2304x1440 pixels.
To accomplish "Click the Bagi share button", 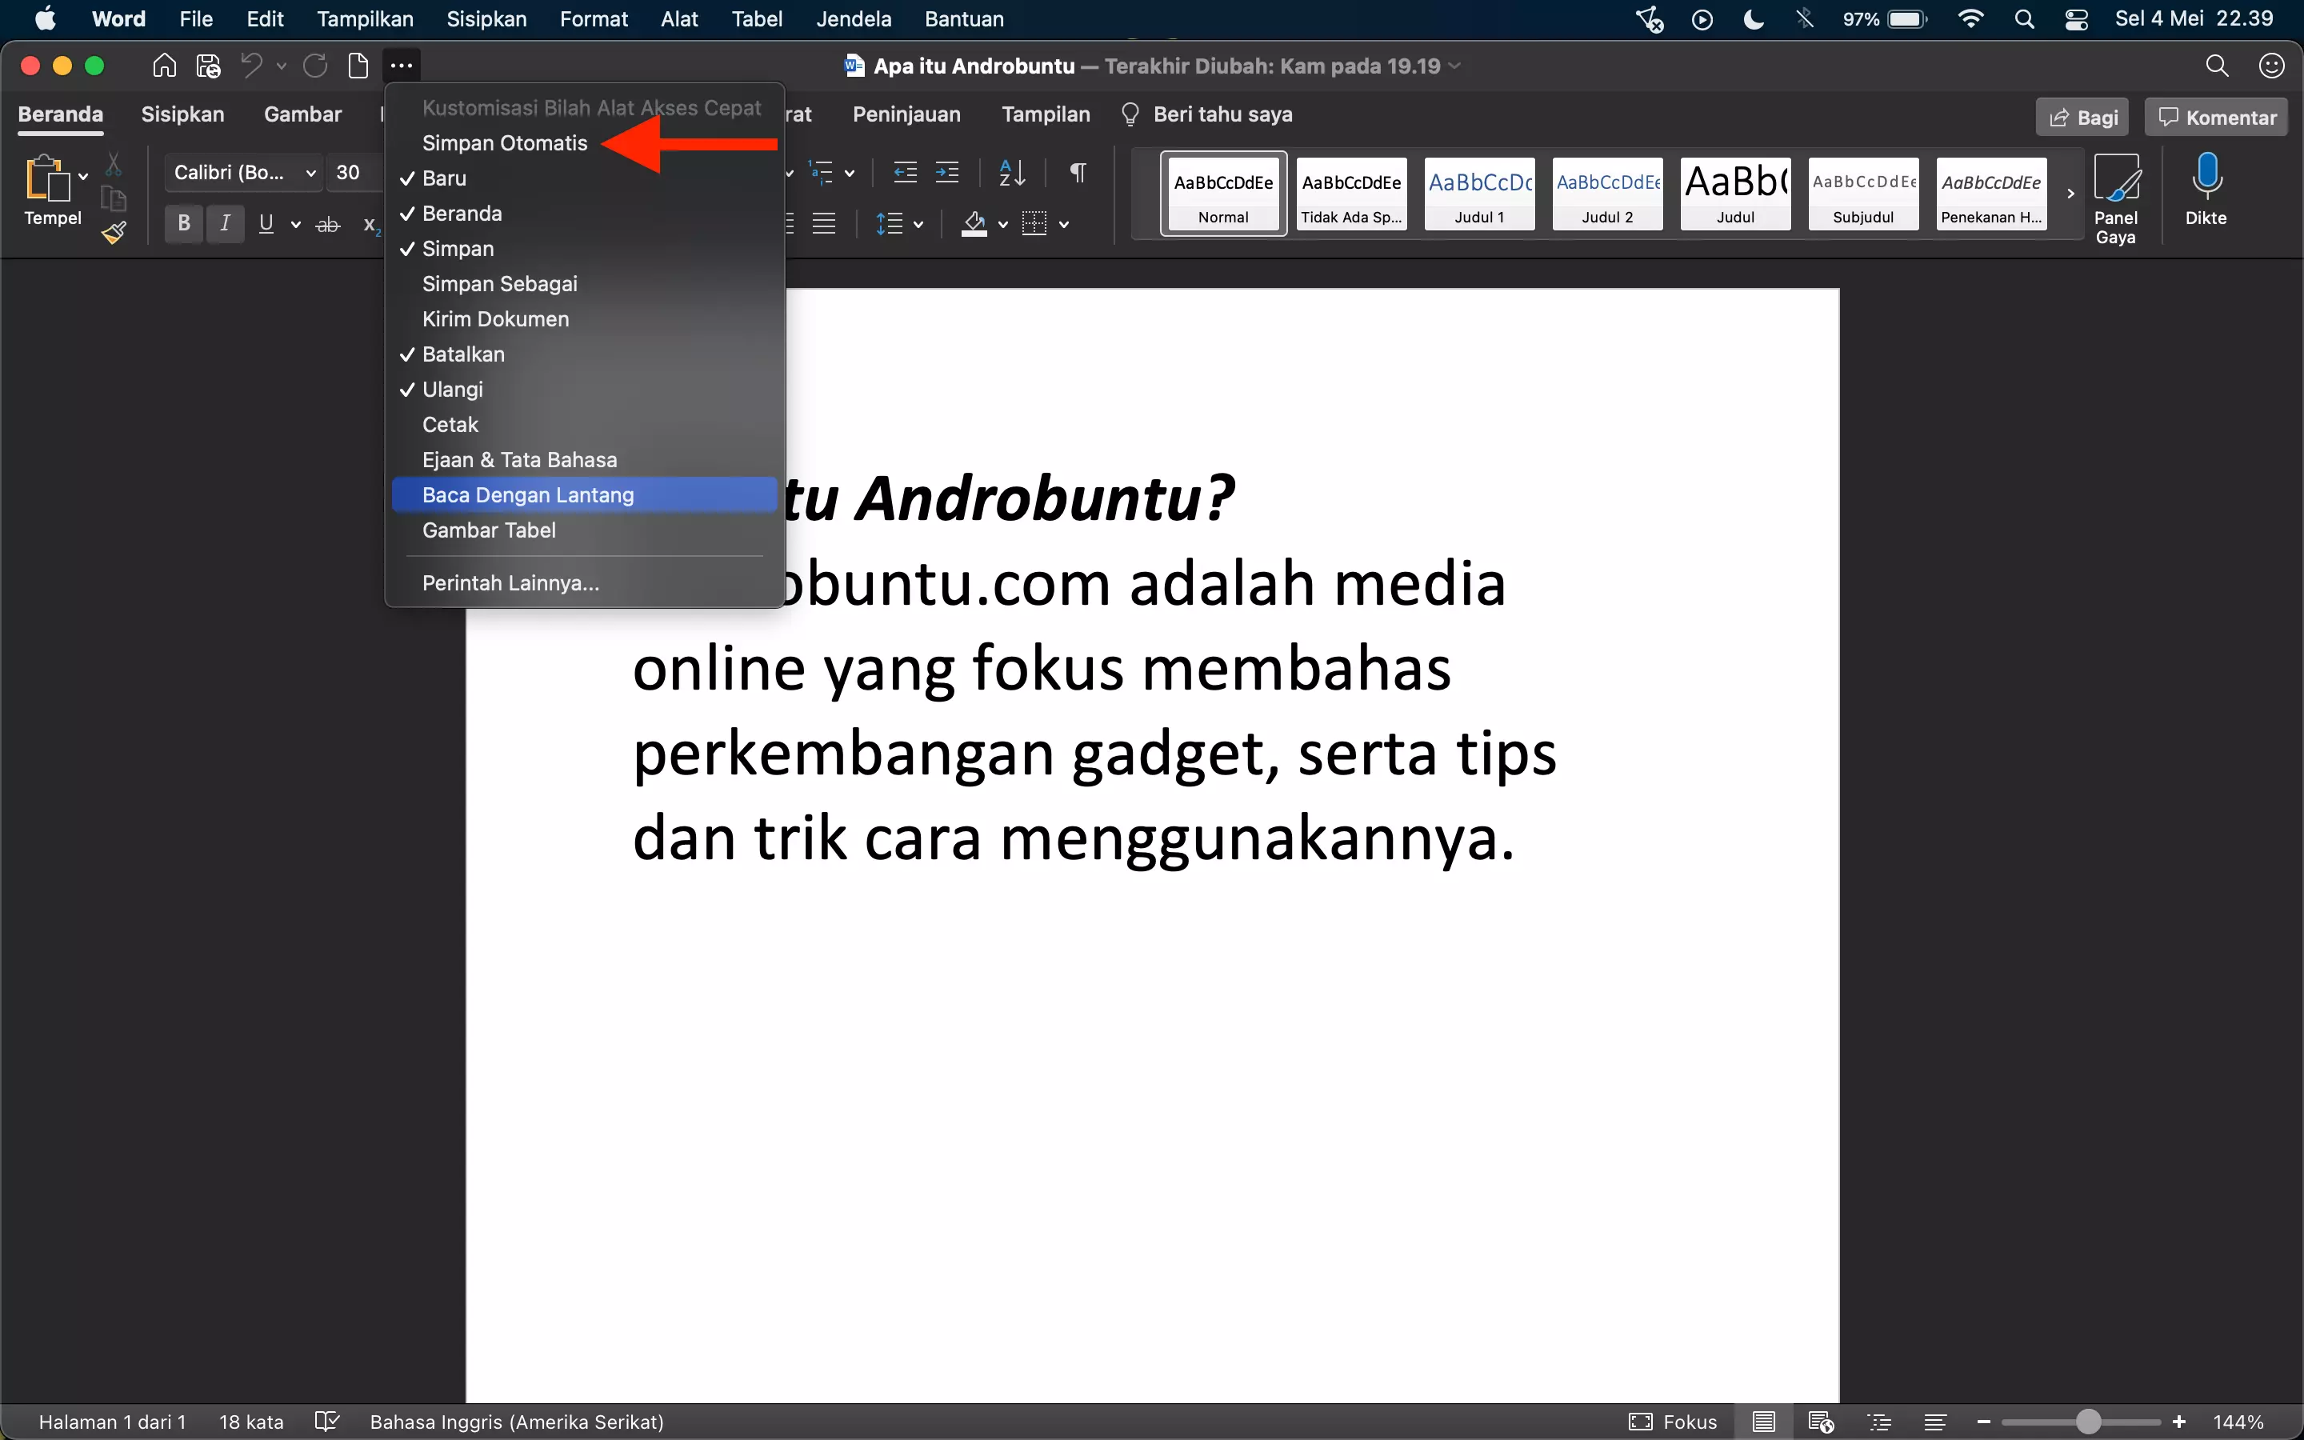I will coord(2082,116).
